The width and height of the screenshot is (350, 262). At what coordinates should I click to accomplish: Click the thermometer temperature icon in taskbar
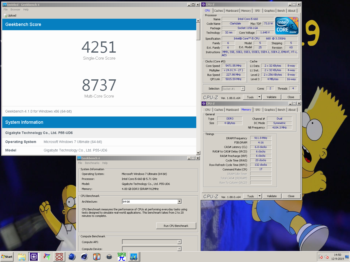97,257
